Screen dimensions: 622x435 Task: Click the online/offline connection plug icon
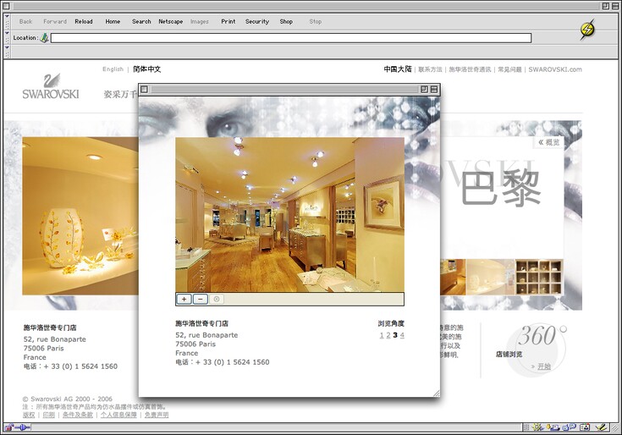[x=23, y=427]
